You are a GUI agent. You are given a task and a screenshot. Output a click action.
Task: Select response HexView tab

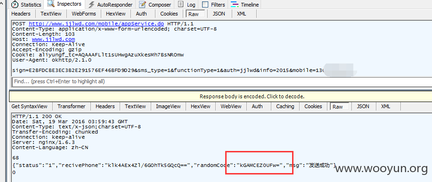tap(201, 106)
